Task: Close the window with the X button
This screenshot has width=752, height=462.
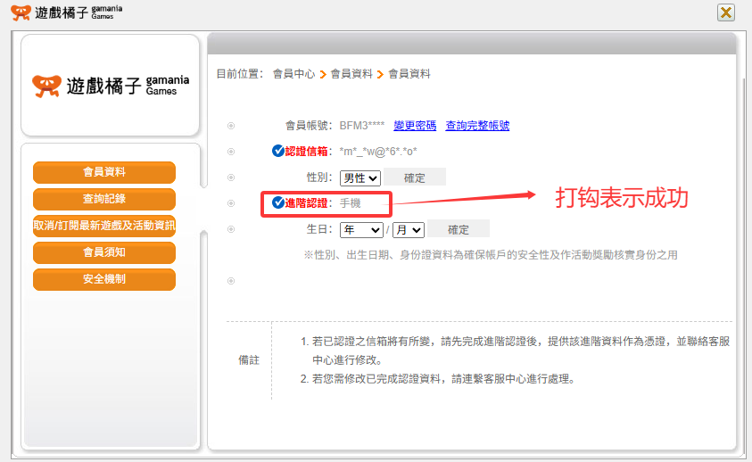Action: (726, 12)
